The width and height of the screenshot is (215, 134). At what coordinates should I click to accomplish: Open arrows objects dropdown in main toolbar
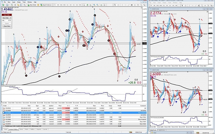tap(145, 5)
